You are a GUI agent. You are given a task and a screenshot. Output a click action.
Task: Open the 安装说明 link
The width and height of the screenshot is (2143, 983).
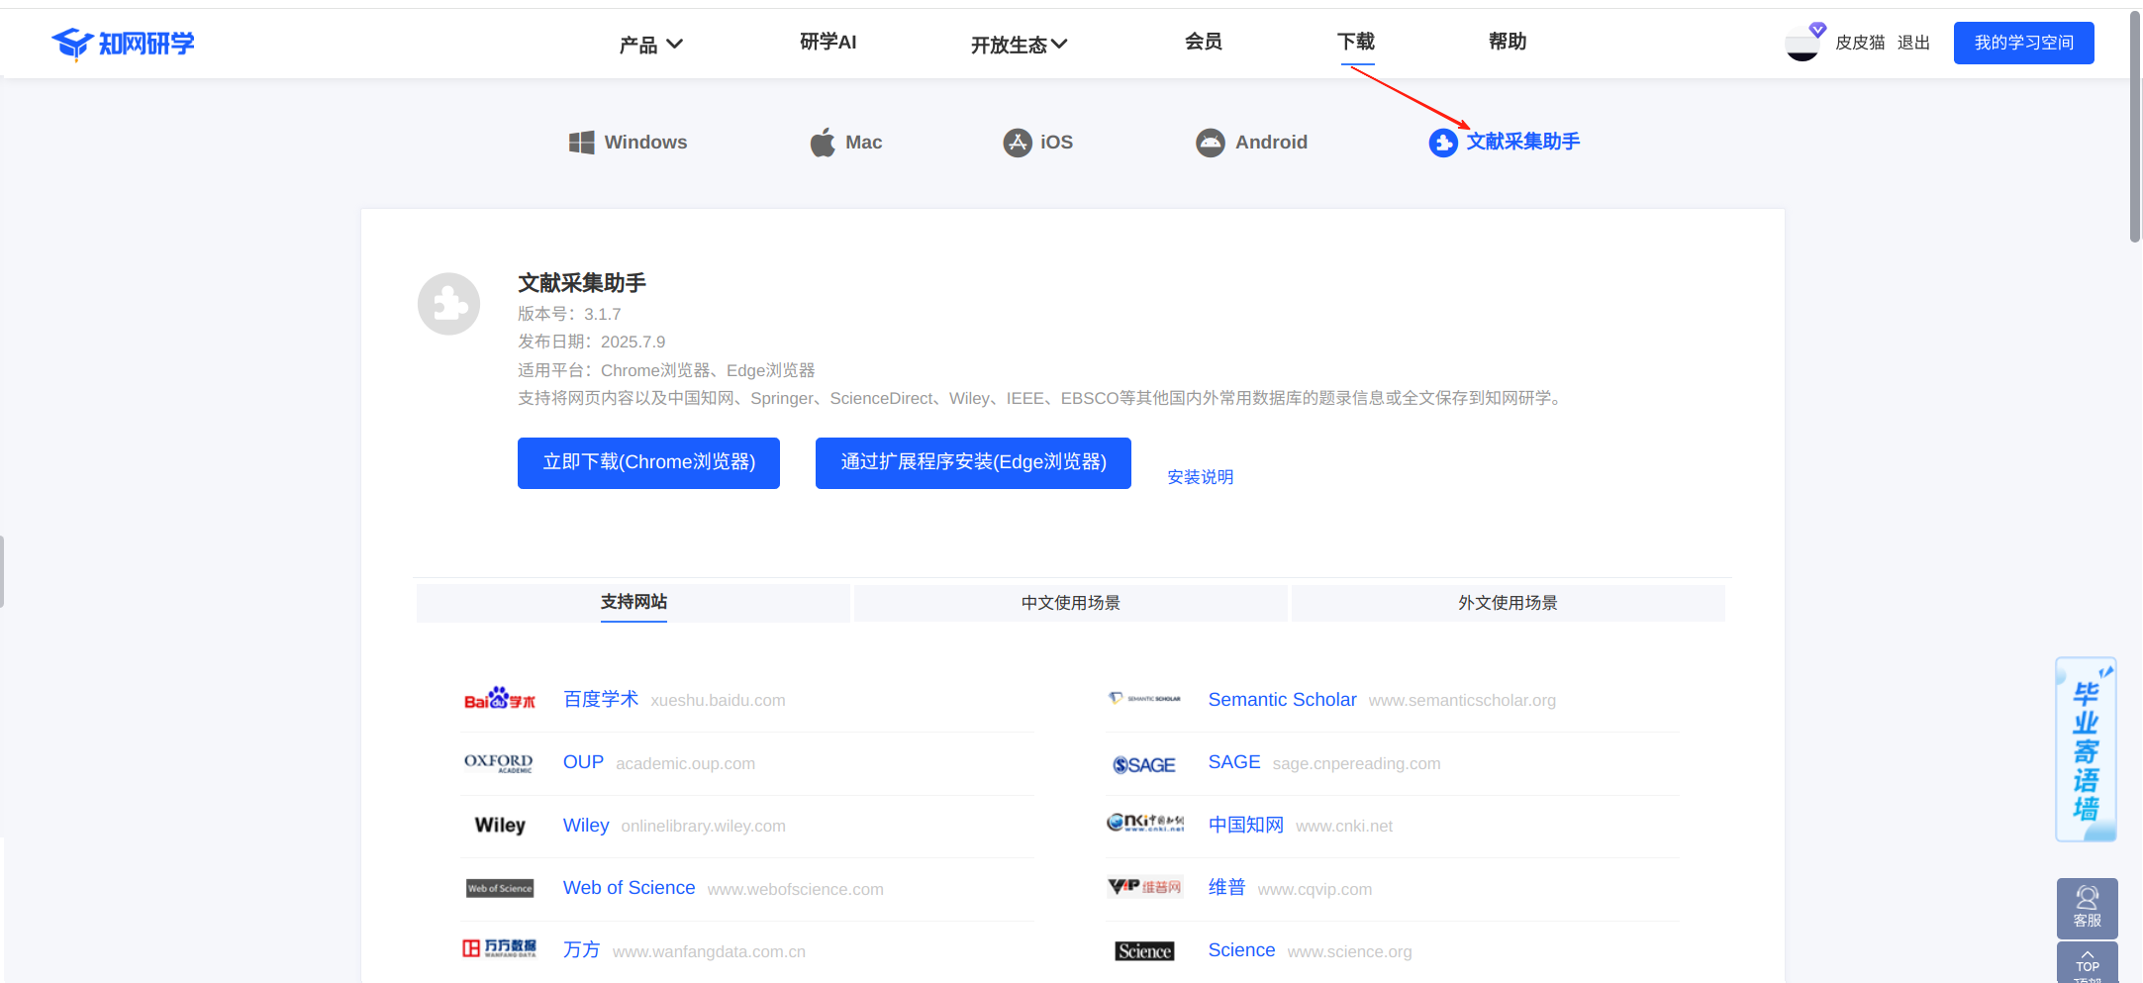(1200, 477)
